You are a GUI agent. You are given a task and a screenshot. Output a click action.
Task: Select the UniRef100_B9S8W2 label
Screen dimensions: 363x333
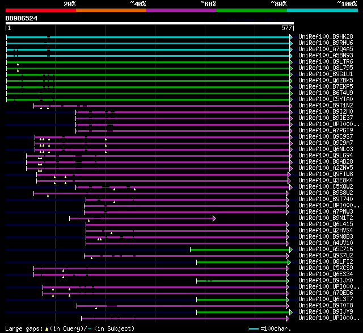tap(326, 193)
